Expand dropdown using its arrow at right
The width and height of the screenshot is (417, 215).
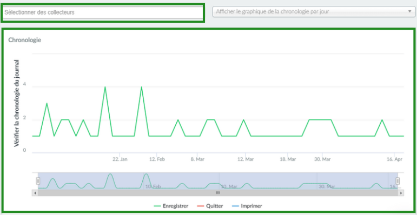click(409, 11)
